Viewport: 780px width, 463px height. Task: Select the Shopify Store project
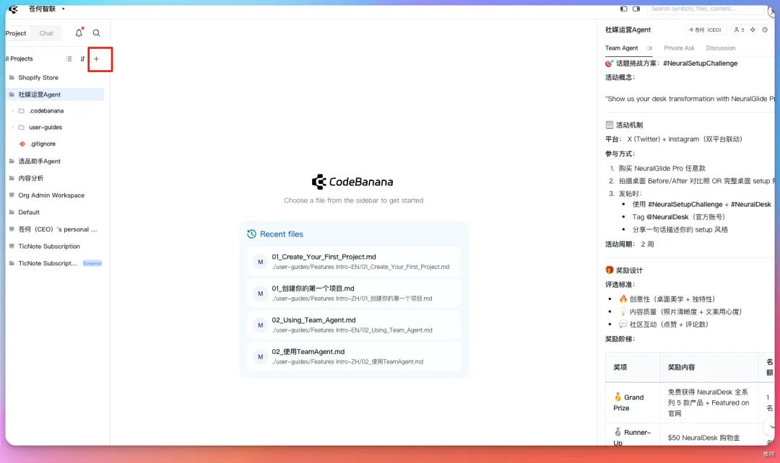[x=38, y=78]
